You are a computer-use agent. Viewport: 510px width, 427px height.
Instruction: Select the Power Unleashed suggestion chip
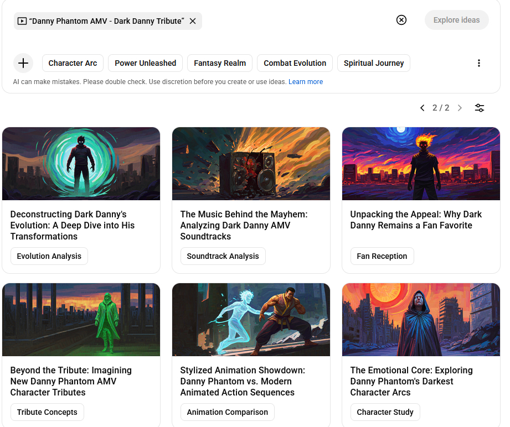145,63
